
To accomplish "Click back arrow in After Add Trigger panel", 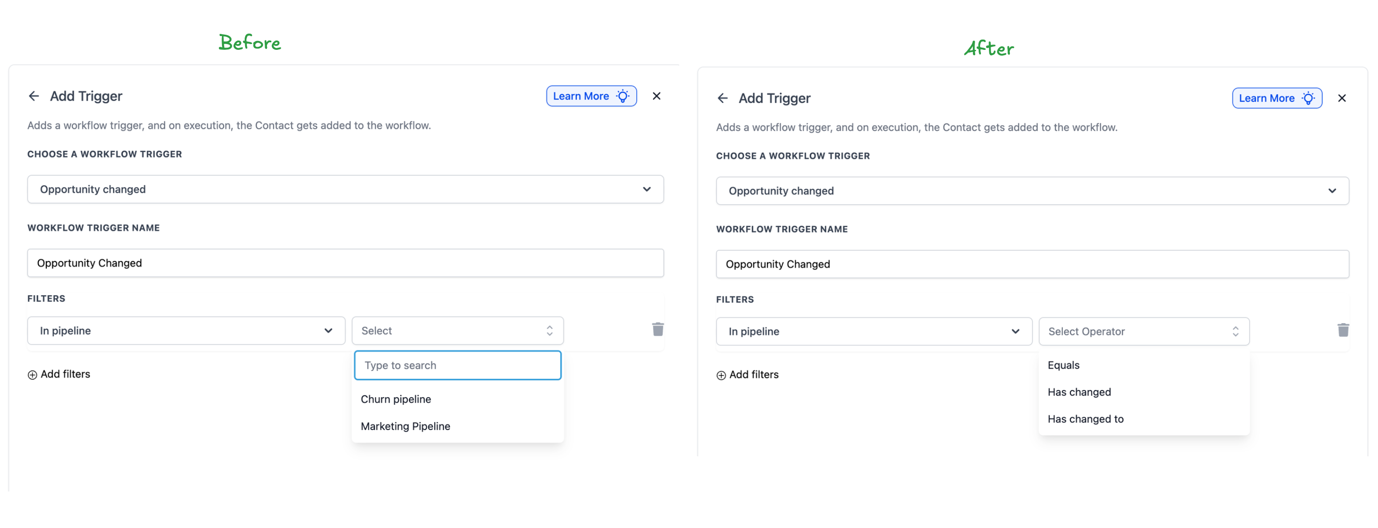I will [723, 98].
